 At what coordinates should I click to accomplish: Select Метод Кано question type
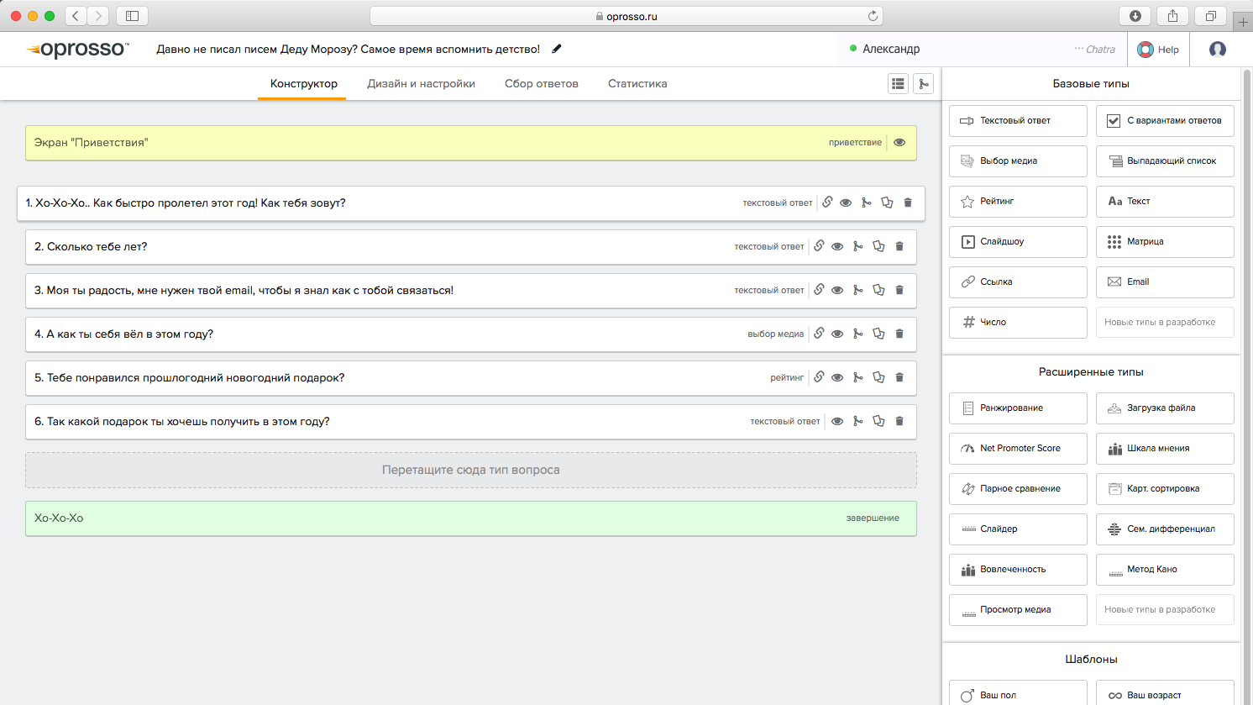tap(1165, 570)
